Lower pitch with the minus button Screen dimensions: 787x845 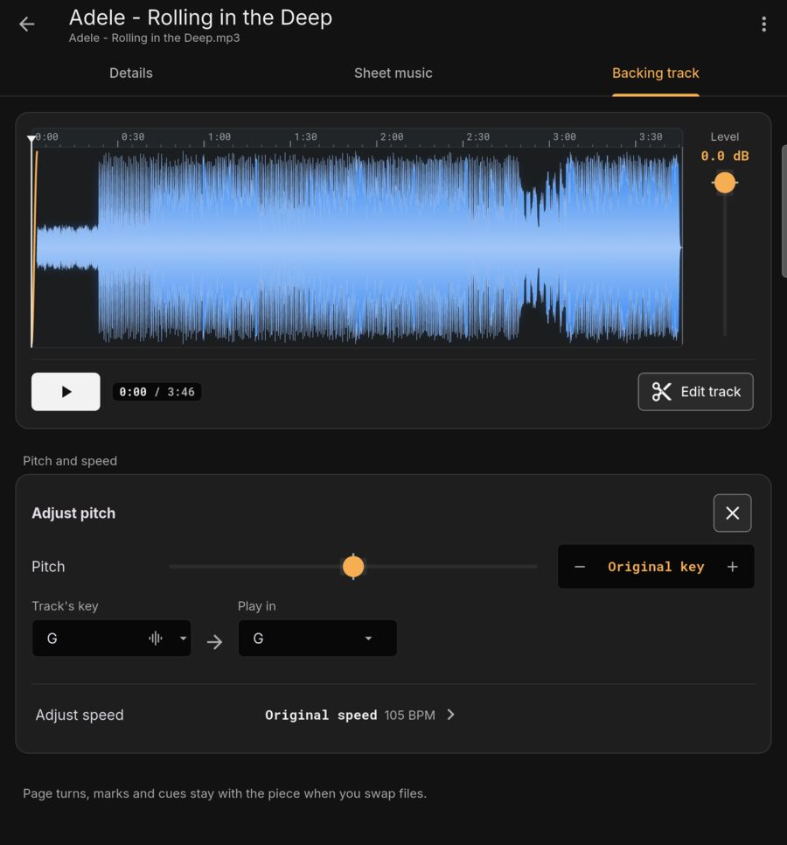click(x=580, y=567)
